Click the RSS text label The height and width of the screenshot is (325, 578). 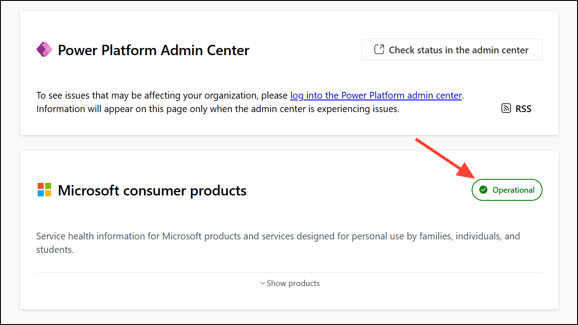coord(523,108)
